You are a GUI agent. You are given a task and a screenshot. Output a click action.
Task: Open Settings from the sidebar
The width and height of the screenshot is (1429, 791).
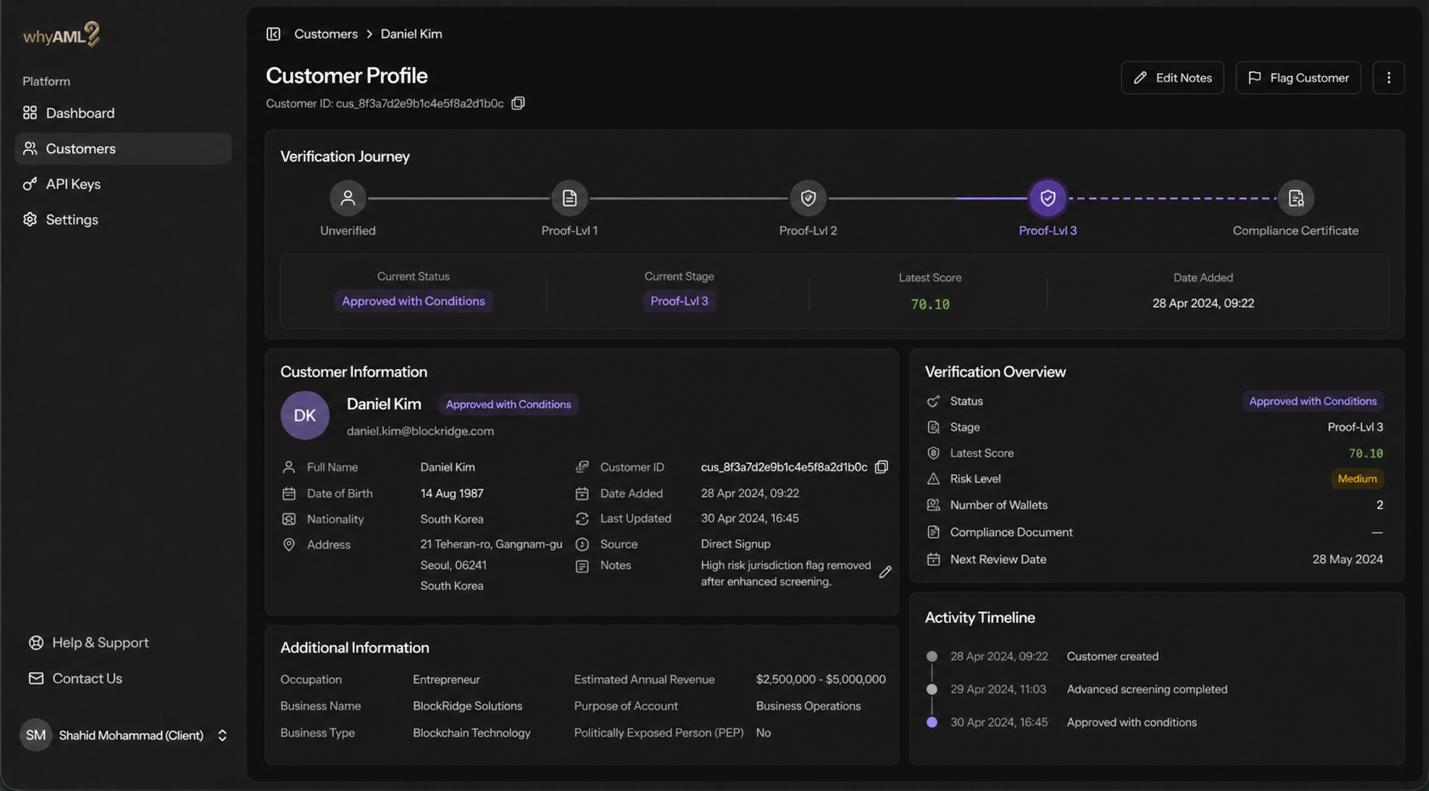point(123,220)
